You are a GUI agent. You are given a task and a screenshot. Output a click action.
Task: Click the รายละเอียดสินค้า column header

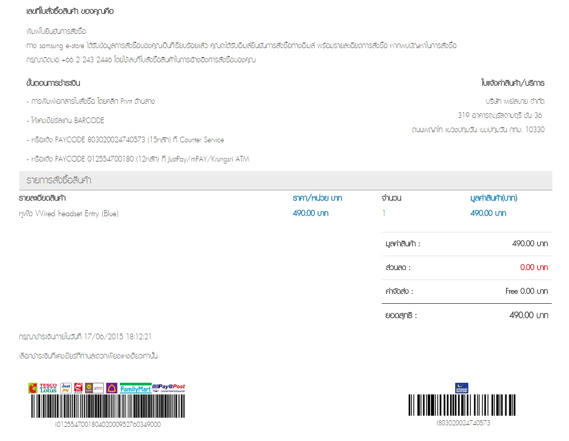42,198
